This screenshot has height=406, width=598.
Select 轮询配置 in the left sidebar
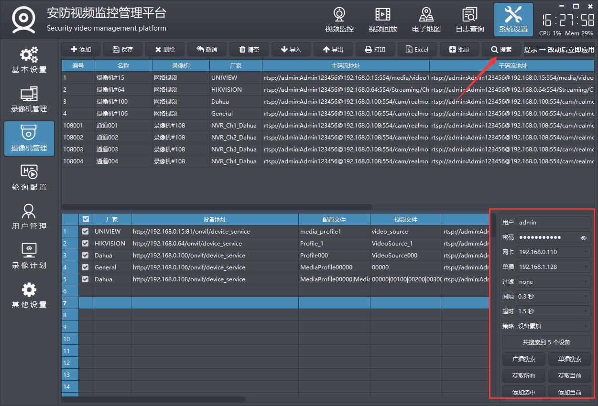tap(29, 178)
